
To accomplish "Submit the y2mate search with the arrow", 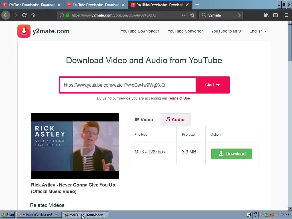I will 238,15.
